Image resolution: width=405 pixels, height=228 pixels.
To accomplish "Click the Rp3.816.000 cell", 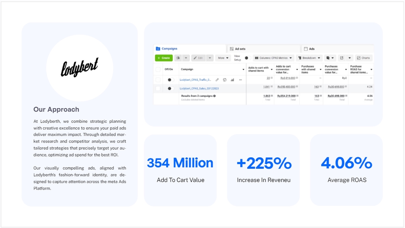I will 288,78.
